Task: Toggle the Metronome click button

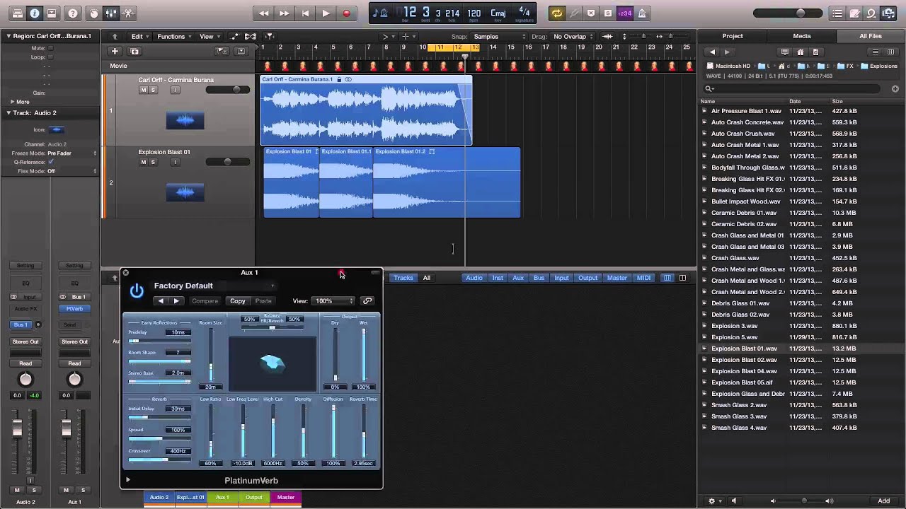Action: [x=642, y=13]
